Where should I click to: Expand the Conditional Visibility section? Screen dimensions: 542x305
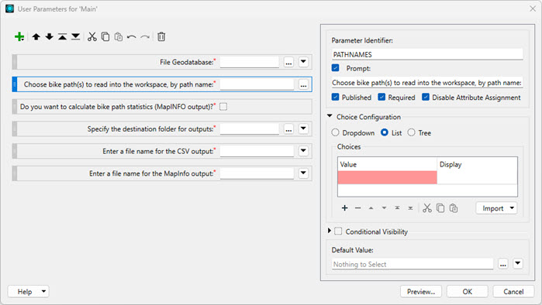(x=330, y=231)
